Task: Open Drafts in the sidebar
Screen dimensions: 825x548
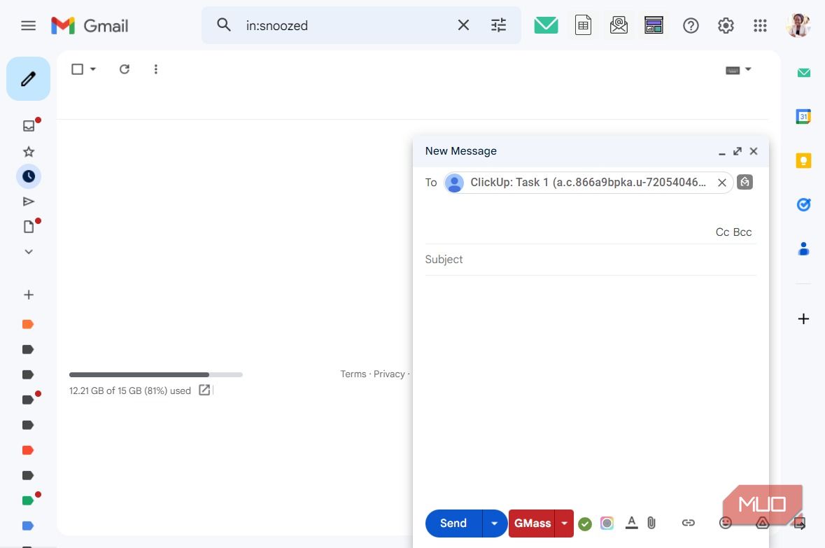Action: coord(29,226)
